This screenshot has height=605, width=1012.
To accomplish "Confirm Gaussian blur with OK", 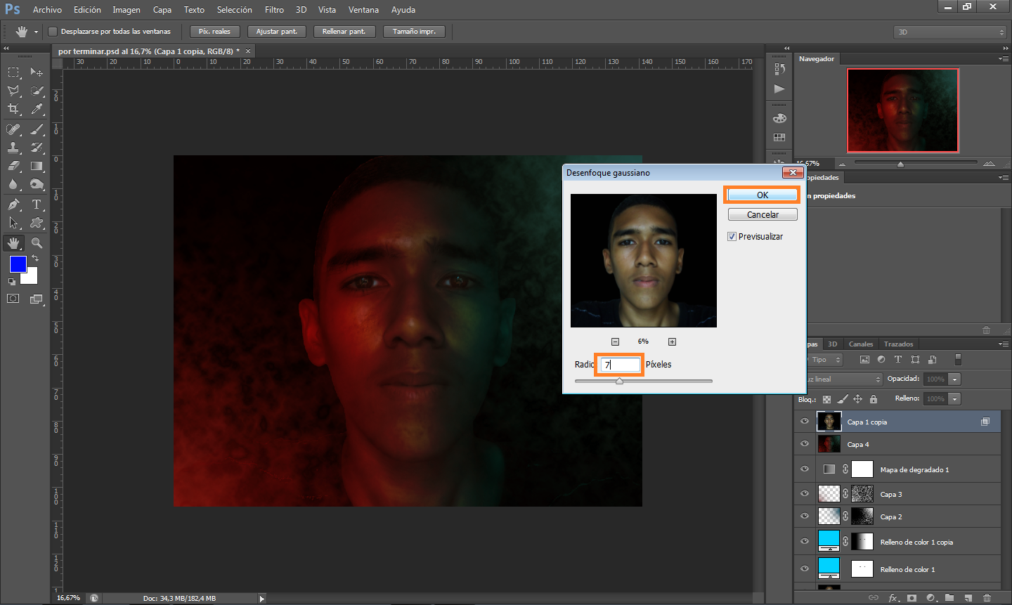I will tap(763, 195).
